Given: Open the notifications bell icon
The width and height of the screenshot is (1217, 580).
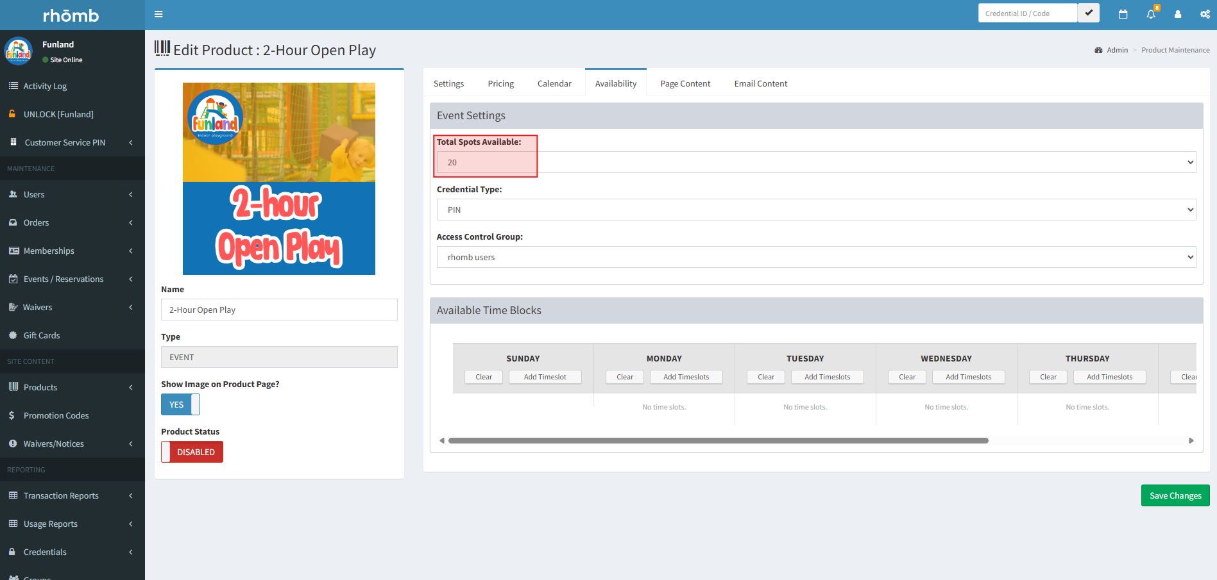Looking at the screenshot, I should tap(1151, 14).
